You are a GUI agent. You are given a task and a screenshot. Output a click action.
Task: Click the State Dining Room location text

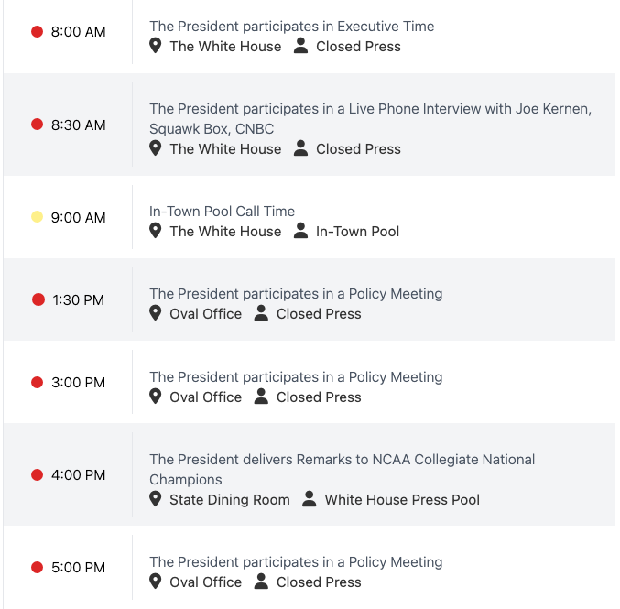point(230,499)
